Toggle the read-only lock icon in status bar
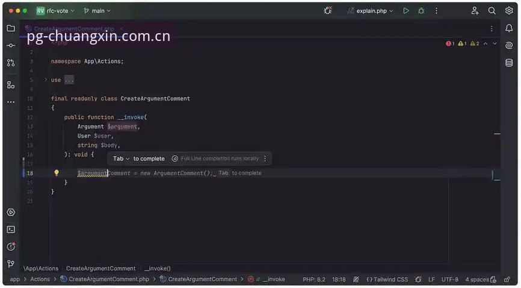 pos(507,280)
